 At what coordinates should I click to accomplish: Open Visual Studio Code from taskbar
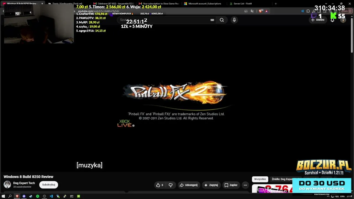tap(51, 196)
